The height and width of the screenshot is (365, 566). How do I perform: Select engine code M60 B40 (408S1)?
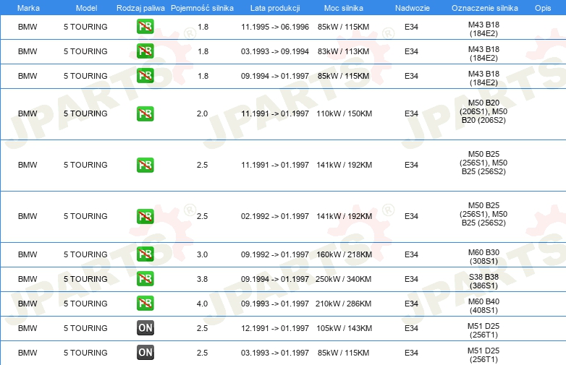point(483,306)
